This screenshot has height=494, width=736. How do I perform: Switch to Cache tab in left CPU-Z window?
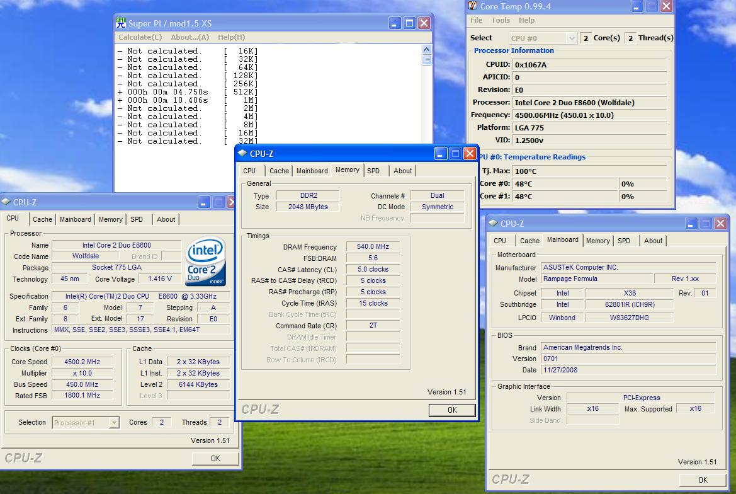(x=42, y=219)
